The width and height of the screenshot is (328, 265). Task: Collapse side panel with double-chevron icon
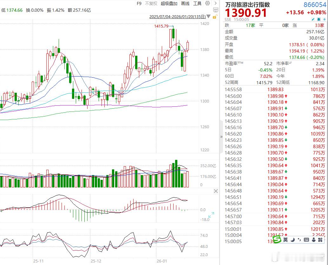point(221,137)
